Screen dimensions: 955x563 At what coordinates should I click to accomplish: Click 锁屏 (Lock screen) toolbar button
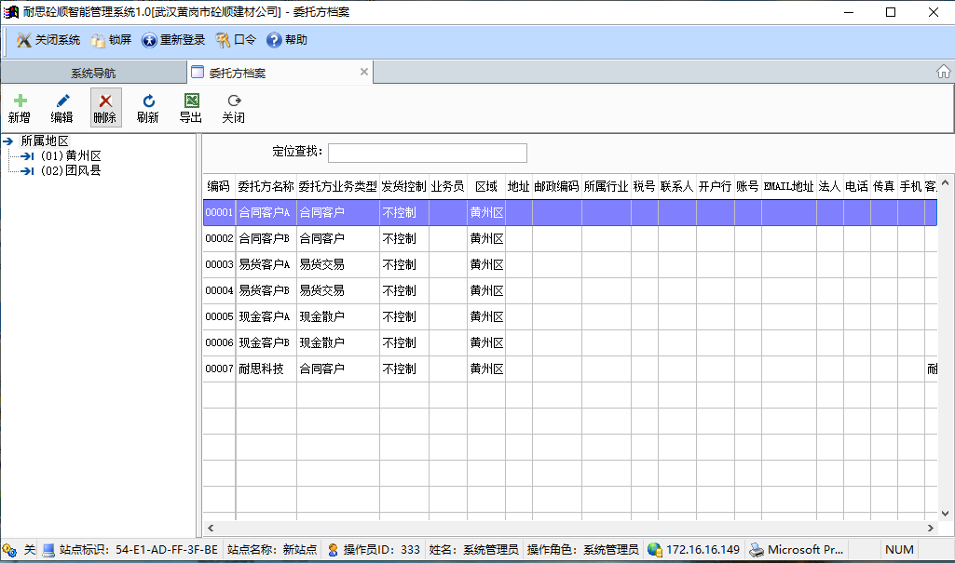click(x=111, y=40)
